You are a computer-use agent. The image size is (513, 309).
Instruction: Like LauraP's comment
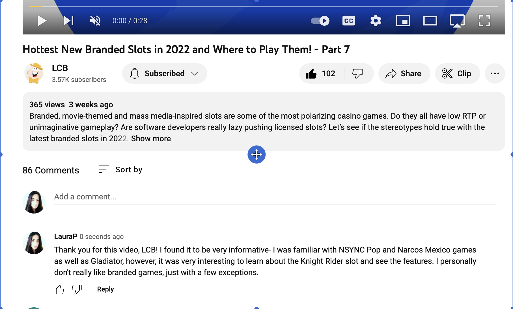point(59,290)
